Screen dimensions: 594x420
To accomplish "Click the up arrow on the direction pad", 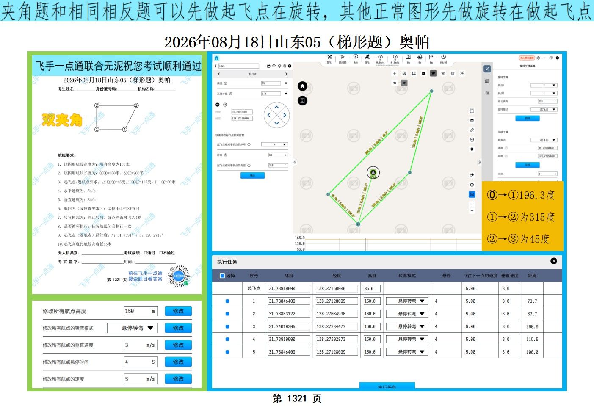I will click(x=276, y=107).
